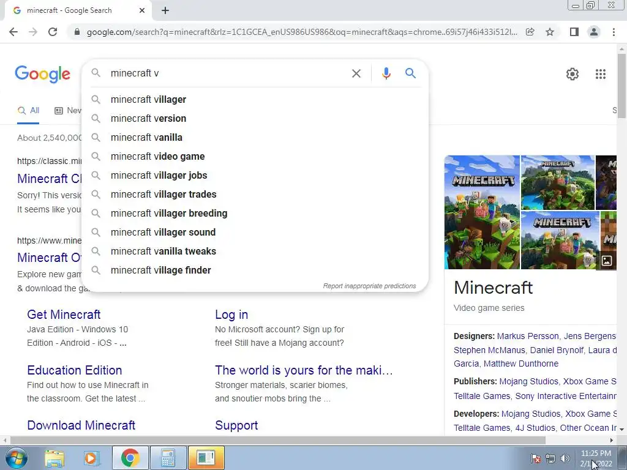This screenshot has height=470, width=627.
Task: Click the Action Center flag icon
Action: pyautogui.click(x=536, y=458)
